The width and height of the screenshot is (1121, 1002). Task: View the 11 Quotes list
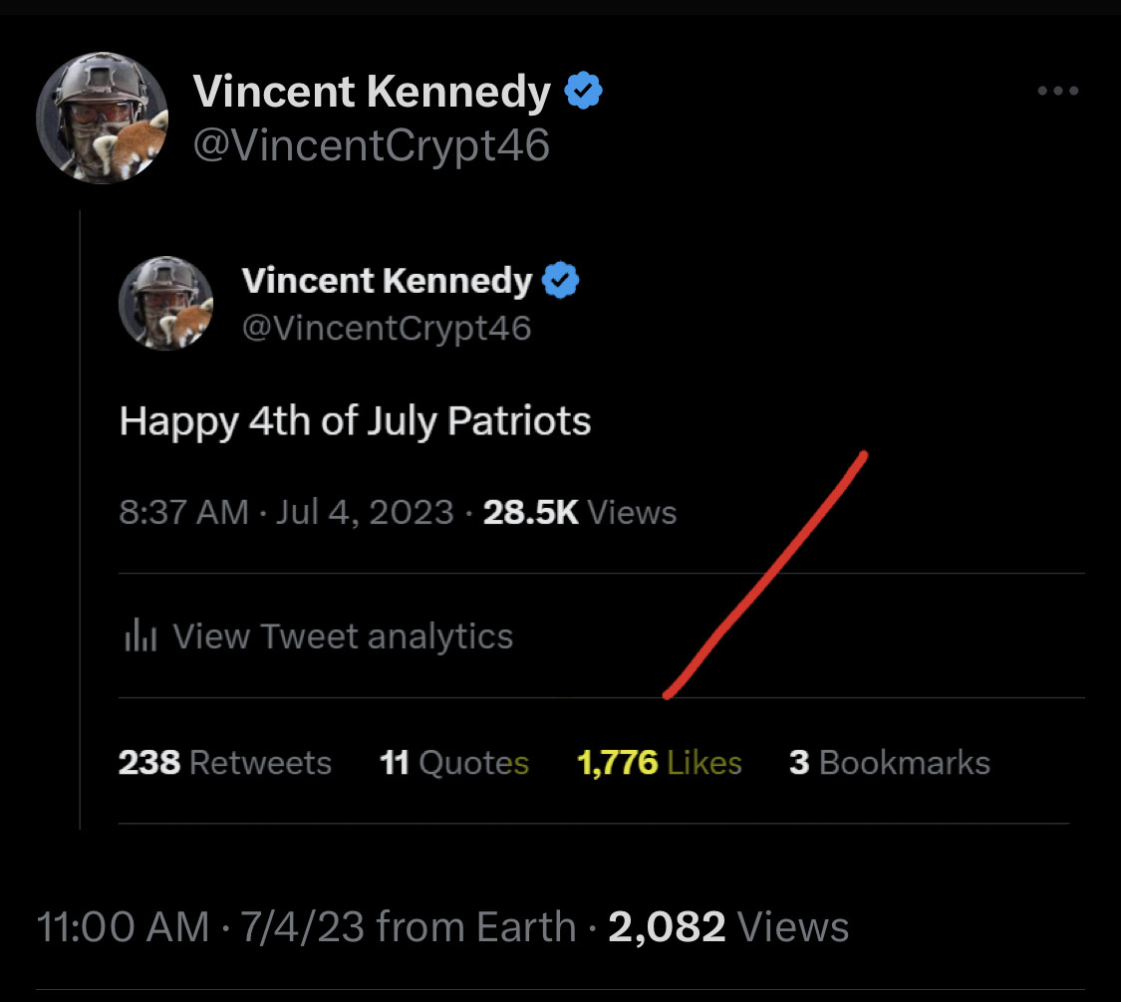(454, 763)
